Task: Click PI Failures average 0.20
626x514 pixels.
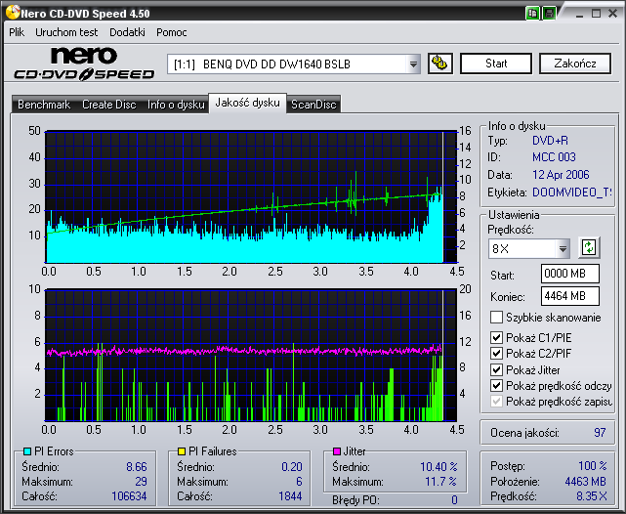Action: point(292,467)
